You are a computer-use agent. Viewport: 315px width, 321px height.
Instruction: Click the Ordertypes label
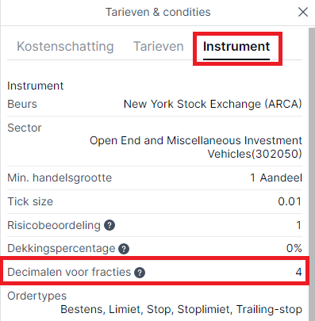point(37,296)
